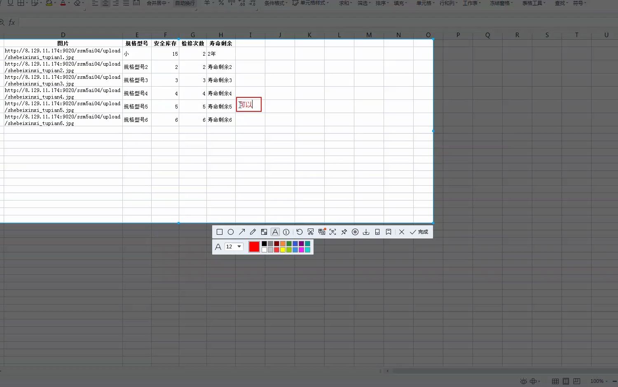Select the numbered step marker tool
618x387 pixels.
click(x=286, y=232)
